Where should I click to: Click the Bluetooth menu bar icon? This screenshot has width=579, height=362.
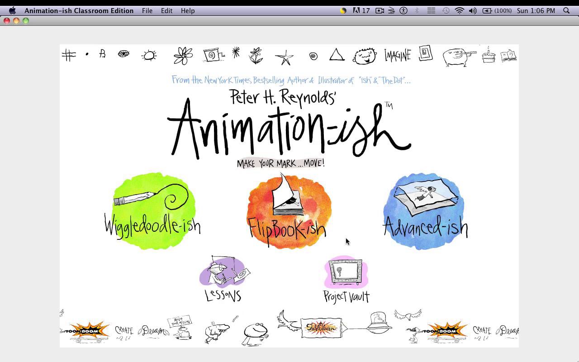tap(417, 10)
